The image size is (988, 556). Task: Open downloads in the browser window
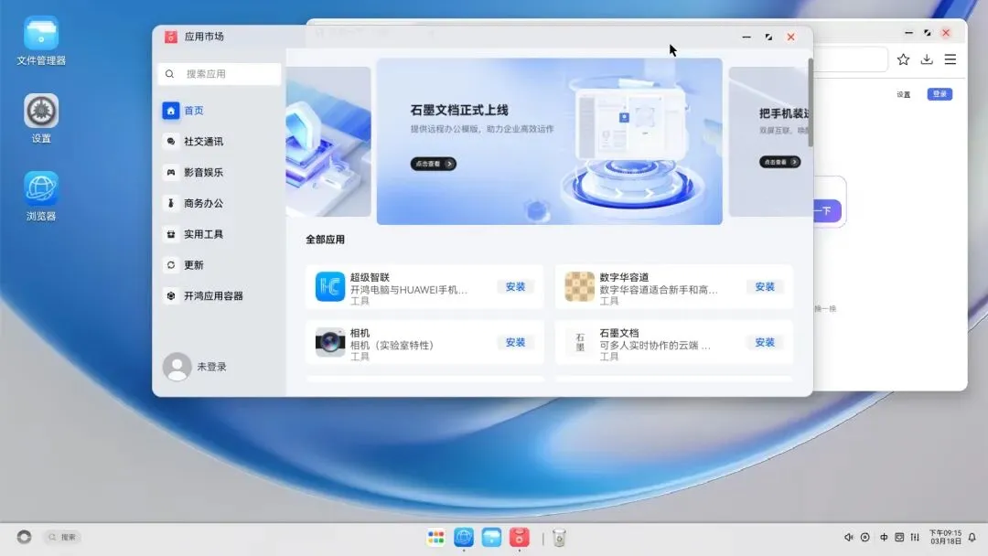pos(926,59)
